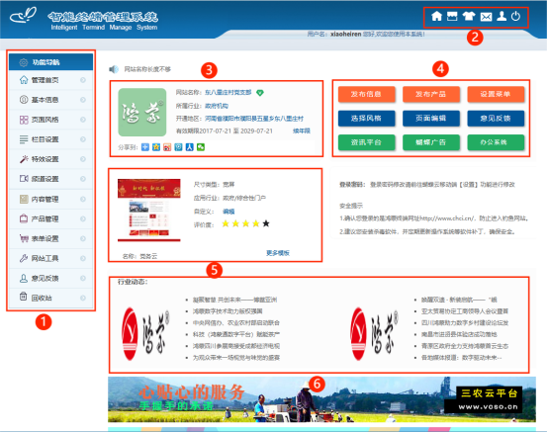Screen dimensions: 548x433
Task: Click the blue 选择风格 button
Action: click(366, 118)
